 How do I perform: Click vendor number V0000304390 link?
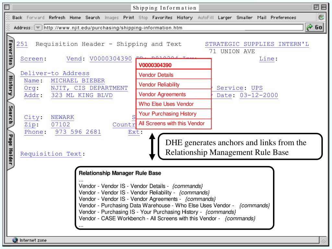point(111,59)
